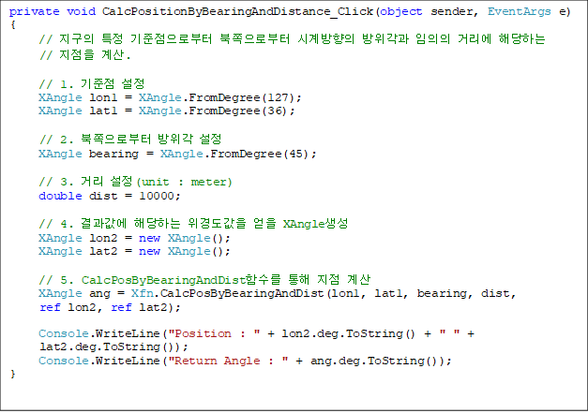This screenshot has height=413, width=588.
Task: Click the comment starting '// 5. CalcPosByBearingAndDist'
Action: [204, 280]
